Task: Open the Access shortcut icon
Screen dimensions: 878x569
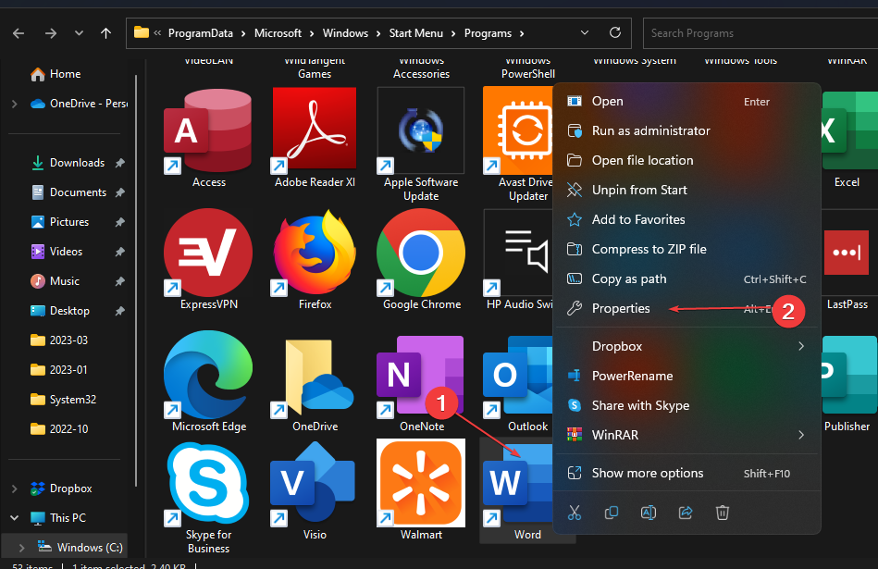Action: (x=208, y=130)
